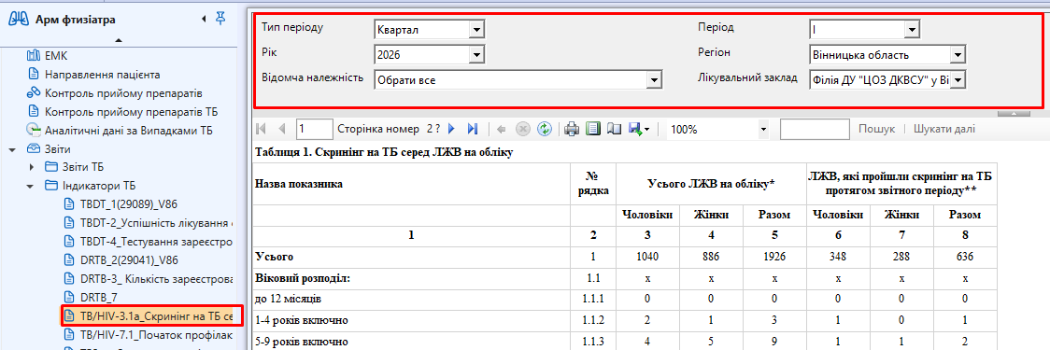1050x350 pixels.
Task: Pin the Арм фтизіатра panel
Action: point(220,20)
